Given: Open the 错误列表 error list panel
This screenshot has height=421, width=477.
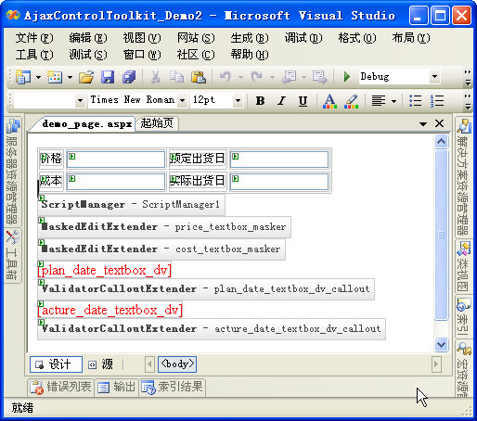Looking at the screenshot, I should click(60, 387).
